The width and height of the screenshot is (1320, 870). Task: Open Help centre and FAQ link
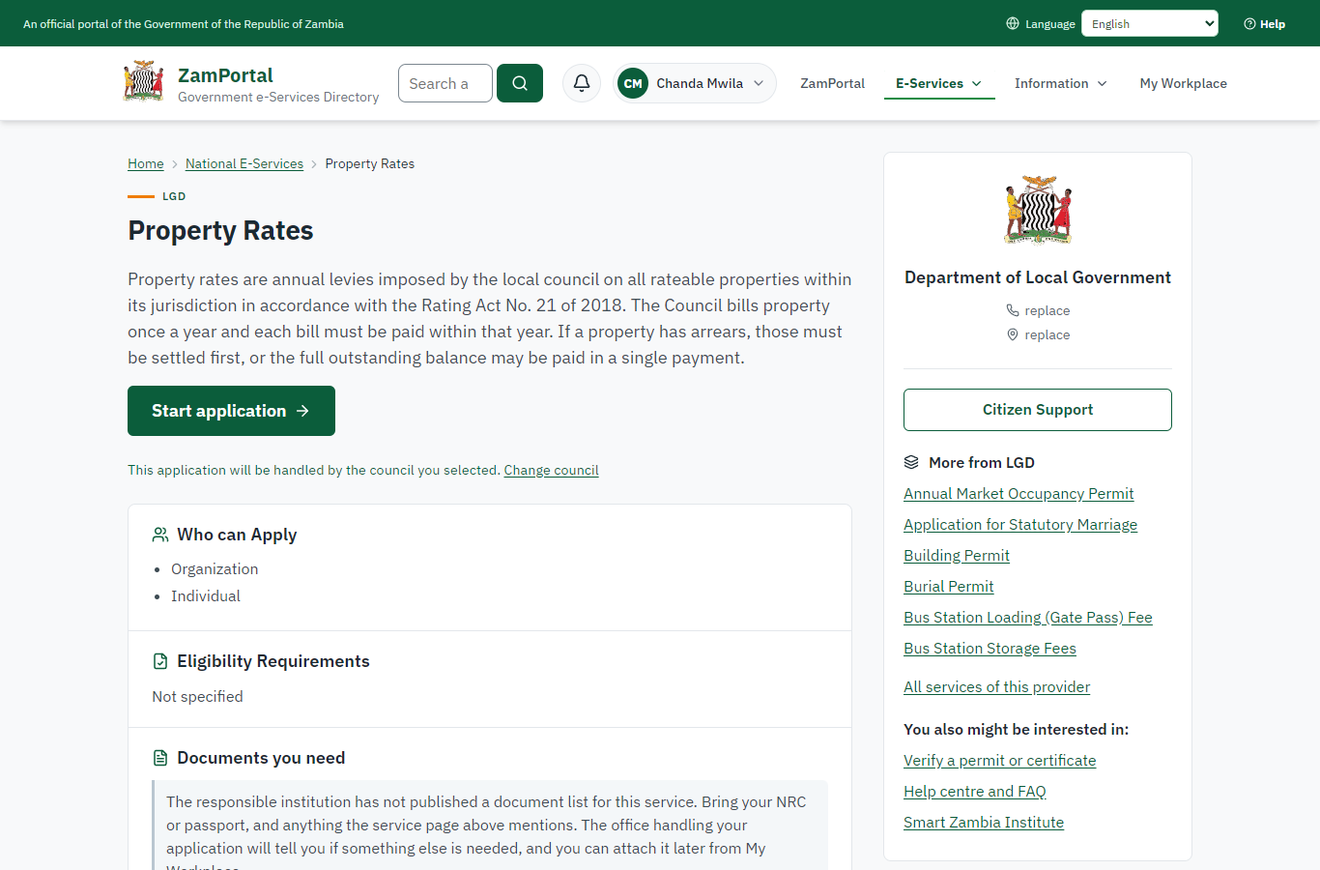pos(975,791)
